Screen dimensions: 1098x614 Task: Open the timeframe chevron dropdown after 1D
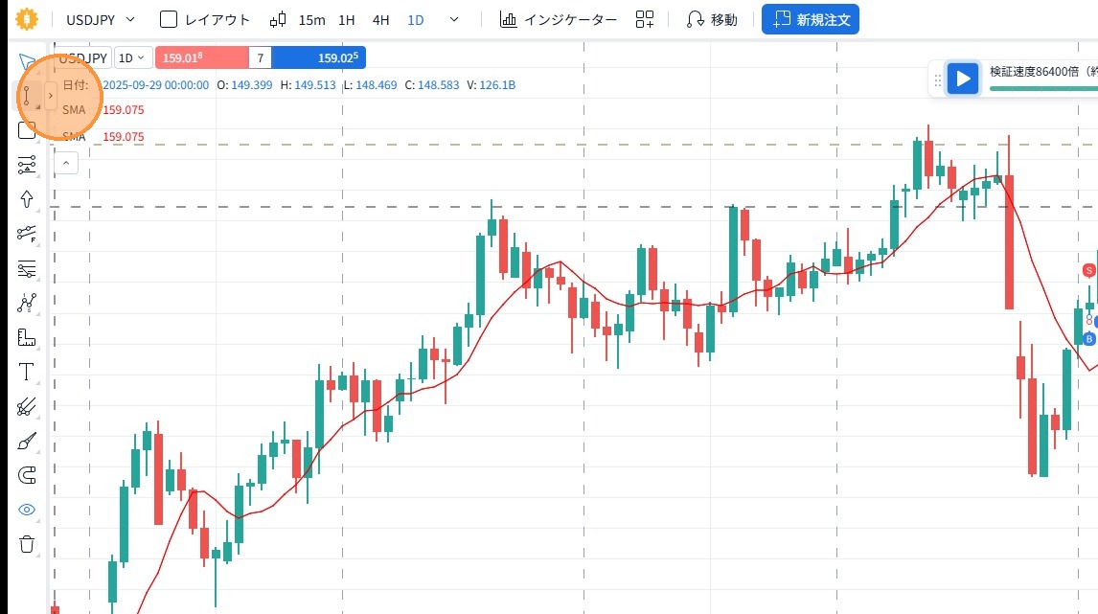click(x=454, y=19)
